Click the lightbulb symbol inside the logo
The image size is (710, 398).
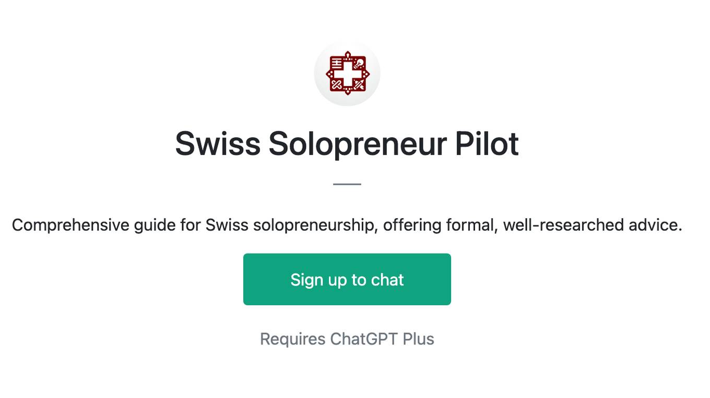click(359, 64)
